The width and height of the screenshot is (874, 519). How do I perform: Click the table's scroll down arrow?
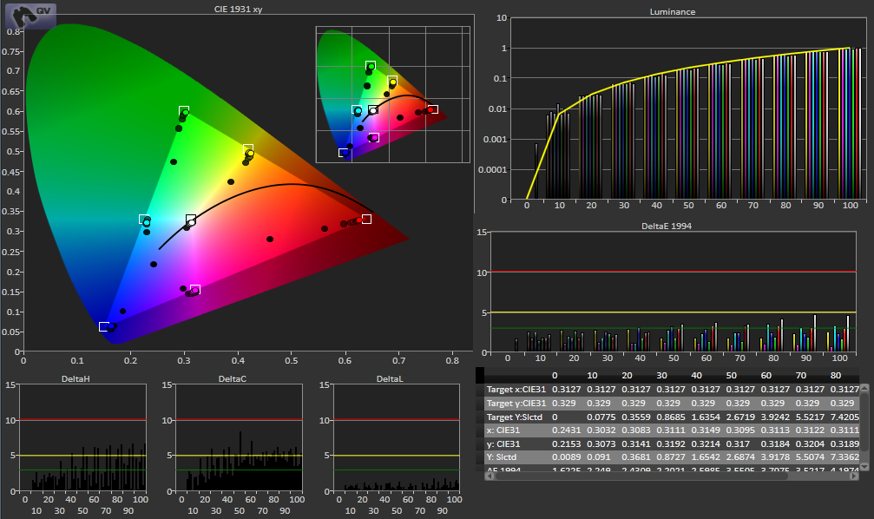pos(864,467)
